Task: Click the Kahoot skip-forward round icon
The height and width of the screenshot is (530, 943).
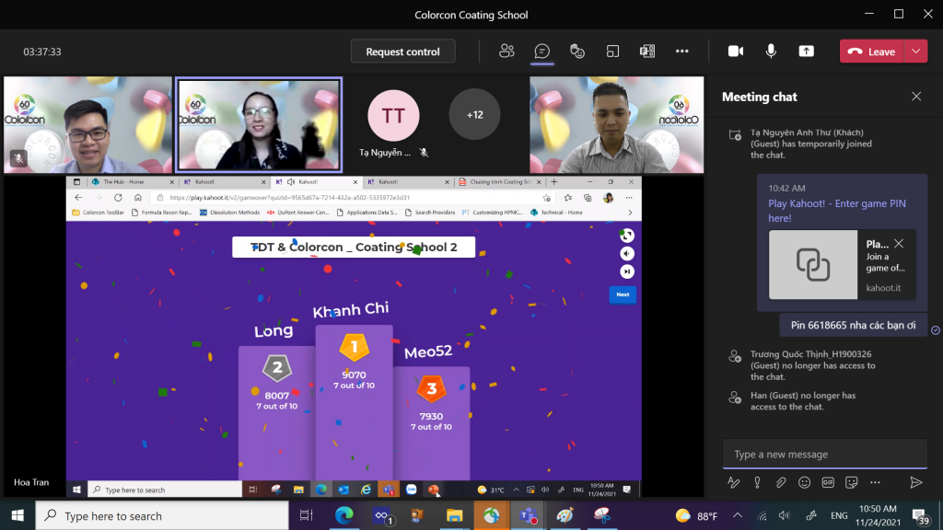Action: pyautogui.click(x=626, y=271)
